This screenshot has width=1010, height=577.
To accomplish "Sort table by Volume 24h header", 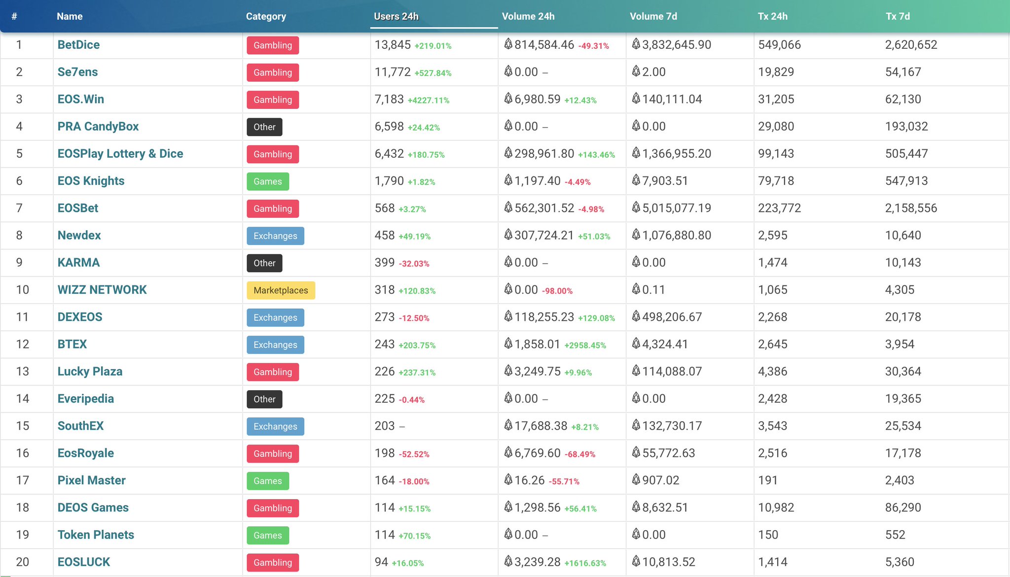I will click(528, 16).
